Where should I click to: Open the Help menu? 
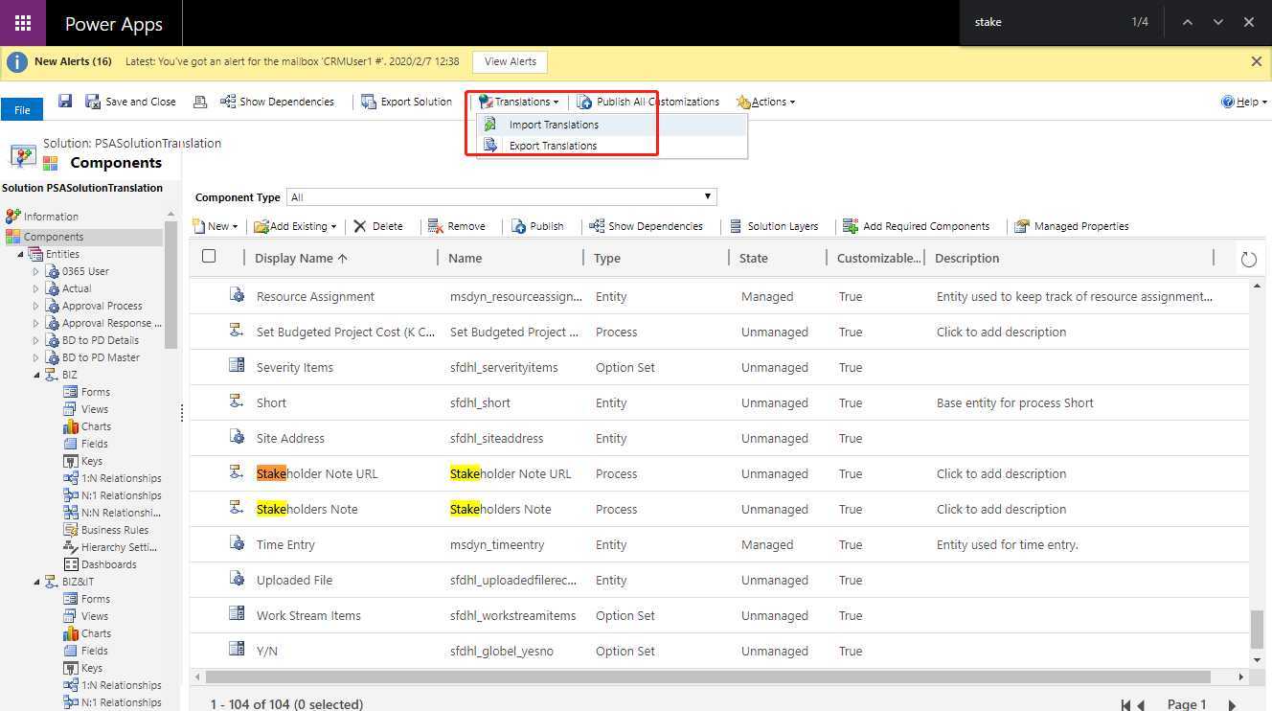1244,102
